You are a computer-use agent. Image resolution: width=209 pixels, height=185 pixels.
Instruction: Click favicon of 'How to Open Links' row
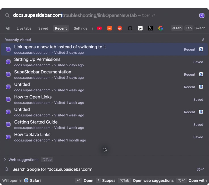click(x=8, y=99)
